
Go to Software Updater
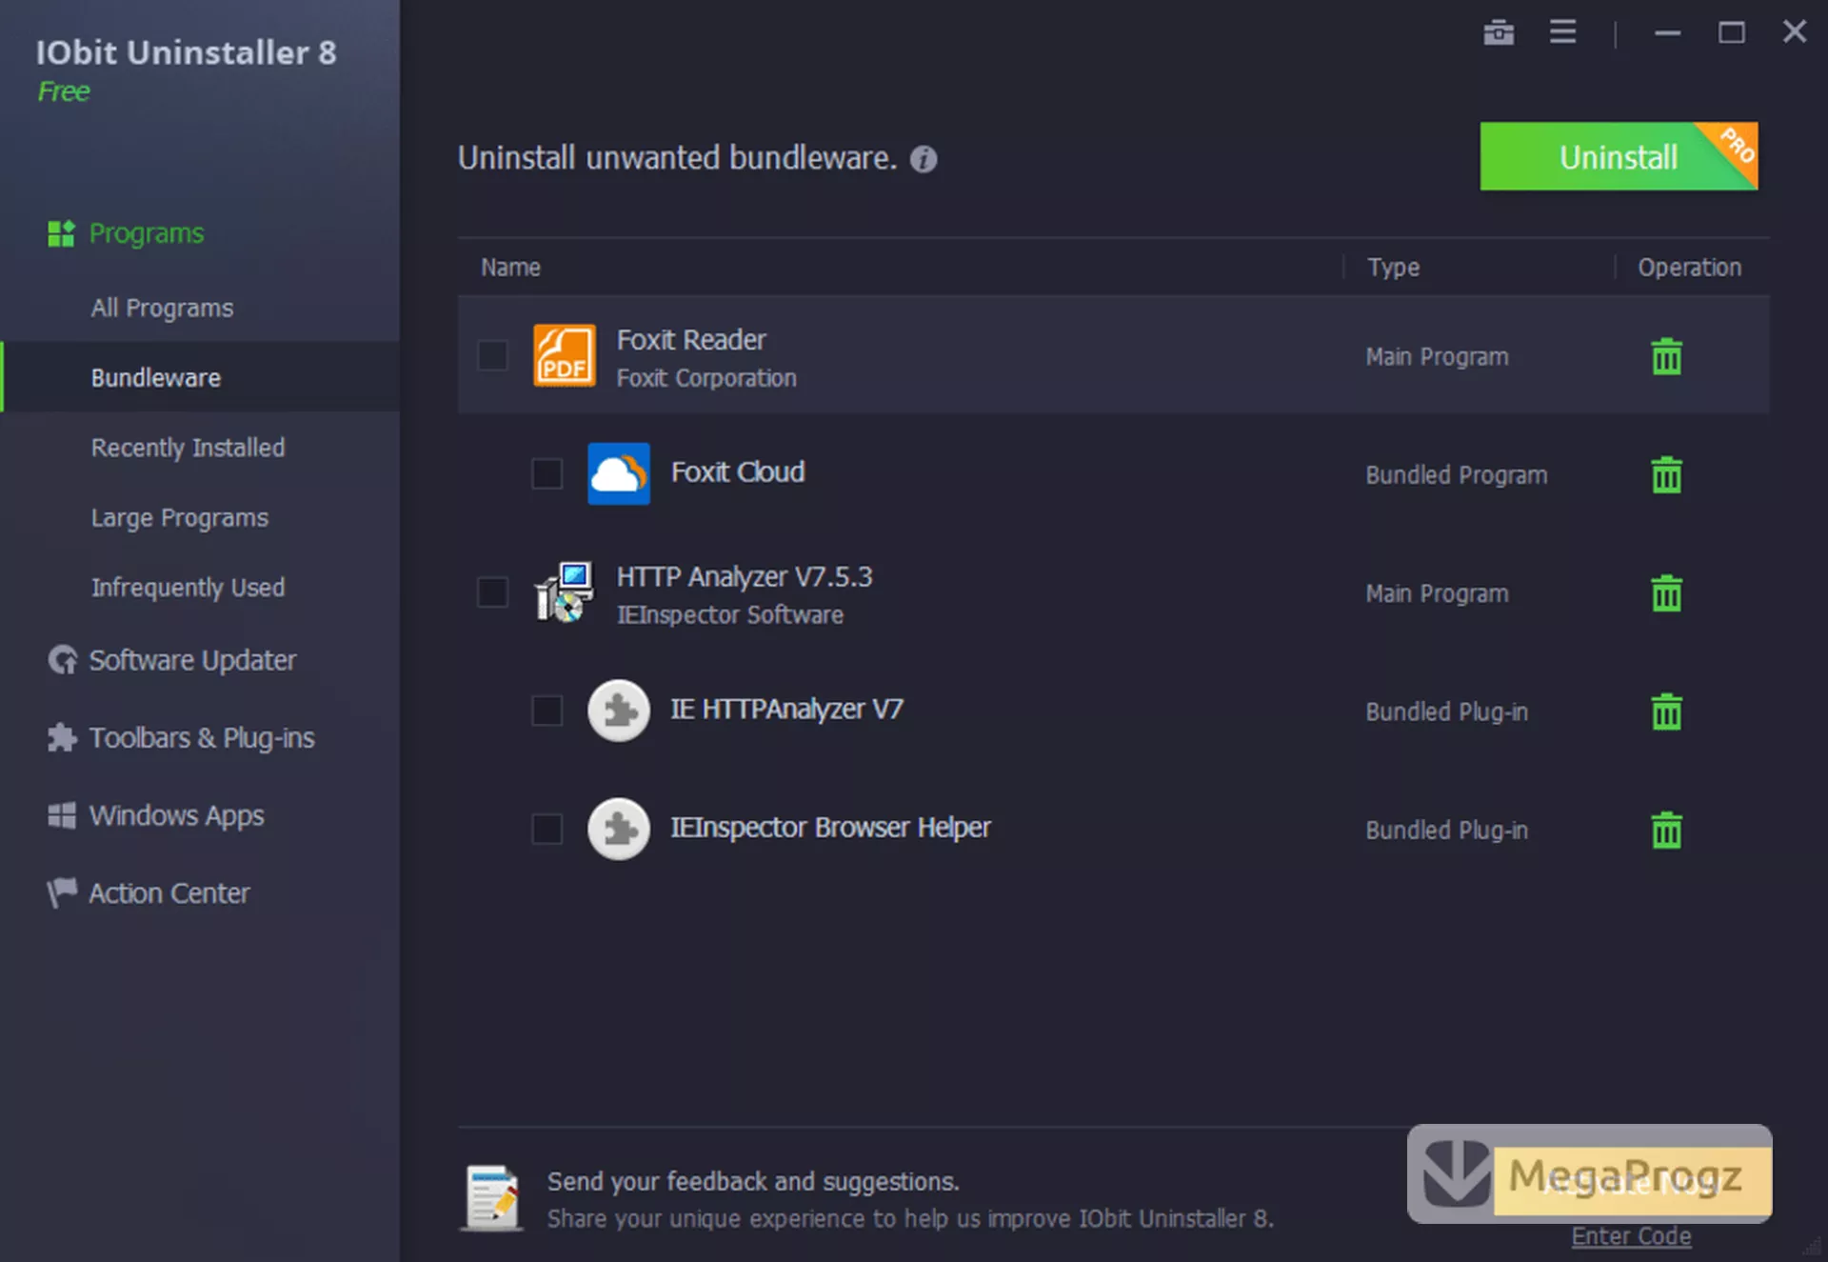(191, 660)
